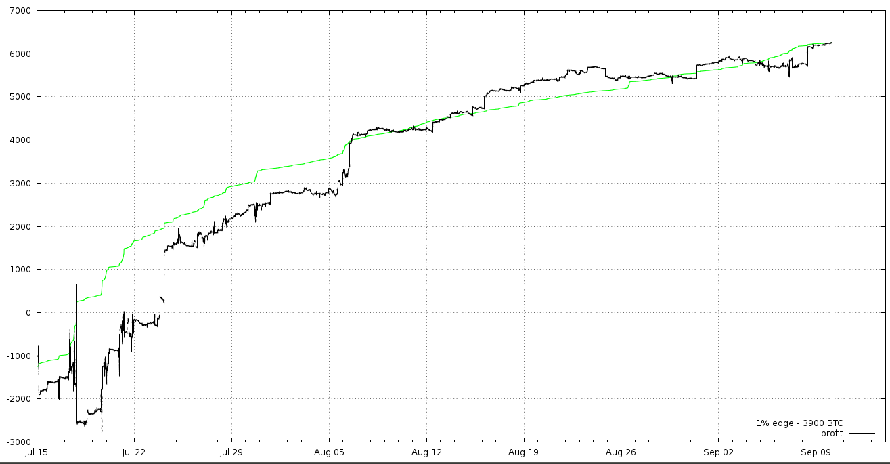890x464 pixels.
Task: Click the 'Jul 22' x-axis label
Action: [x=134, y=451]
